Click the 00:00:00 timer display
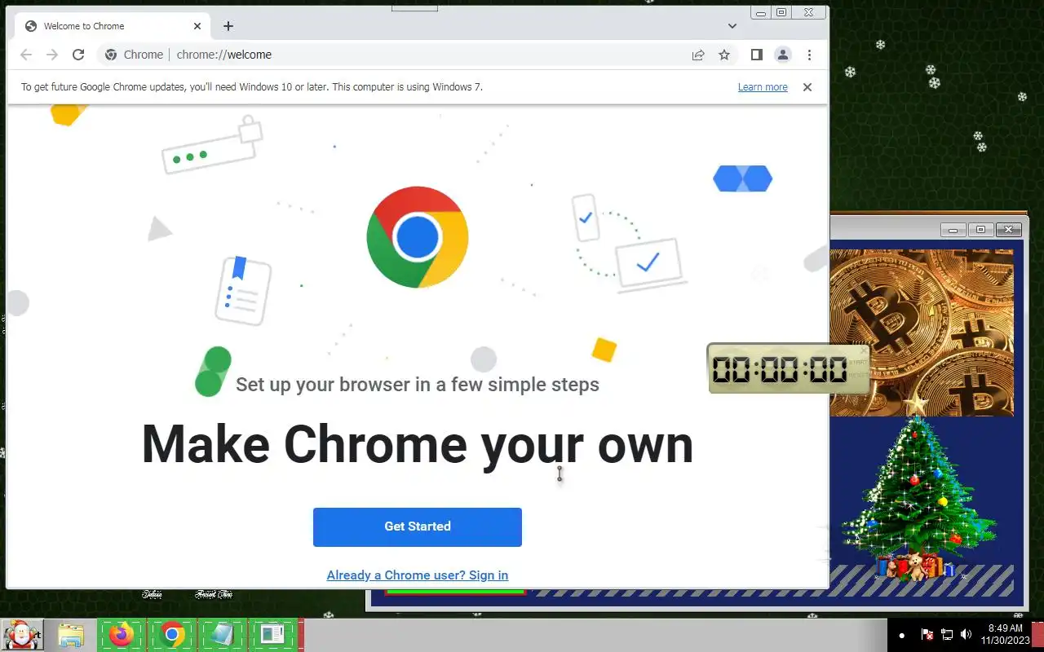This screenshot has height=652, width=1044. [780, 370]
